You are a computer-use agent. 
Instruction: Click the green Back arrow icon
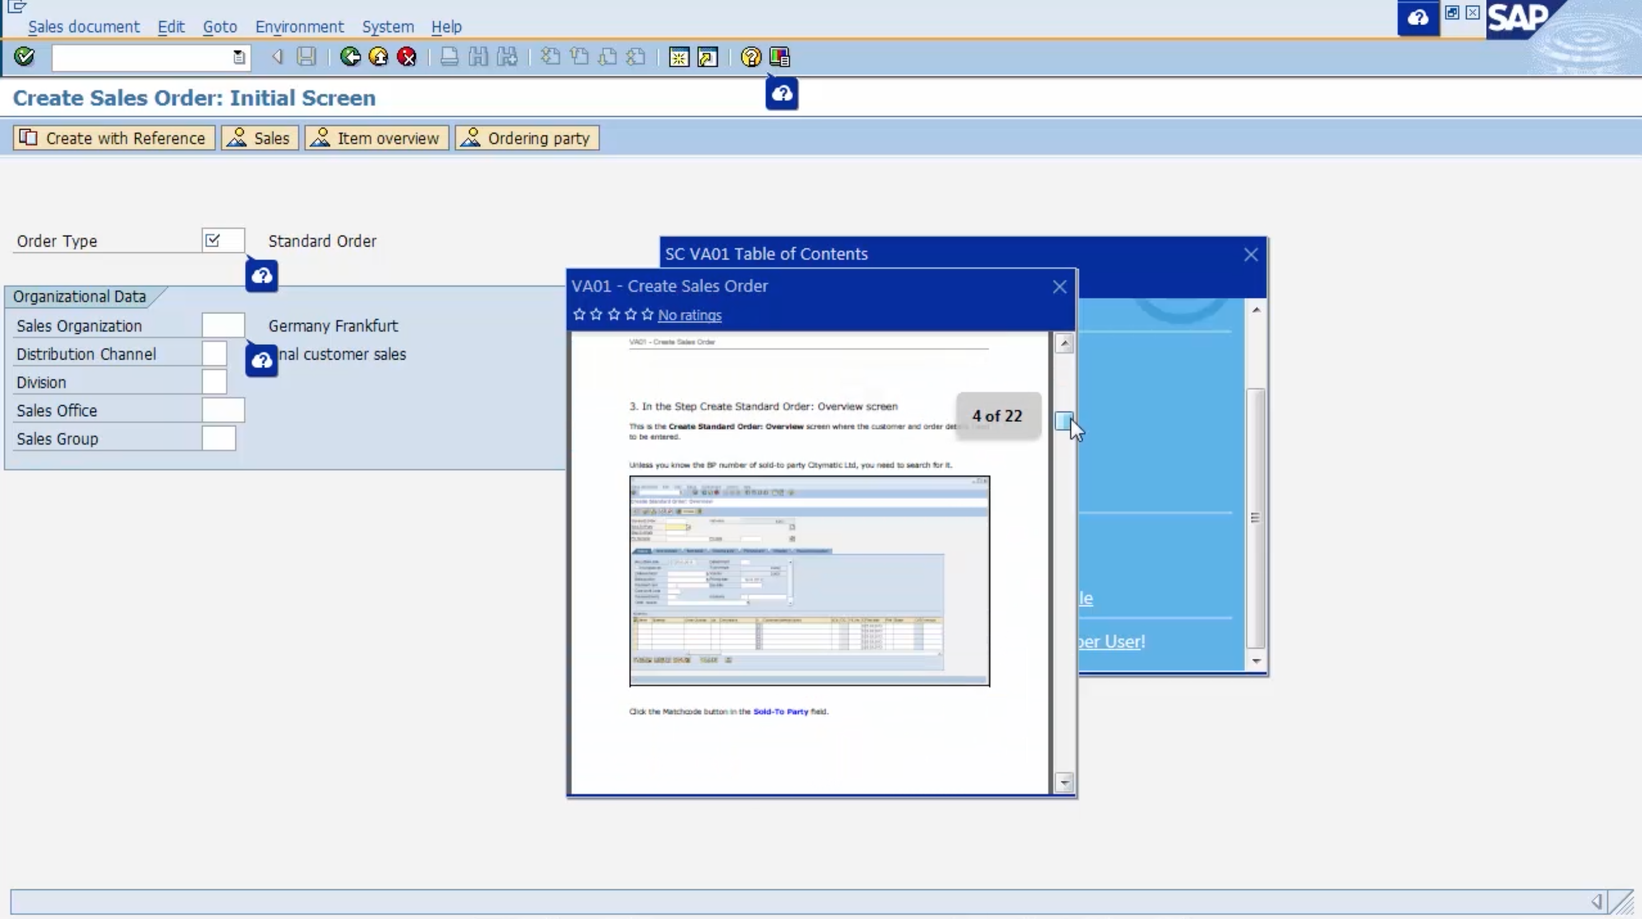click(350, 57)
